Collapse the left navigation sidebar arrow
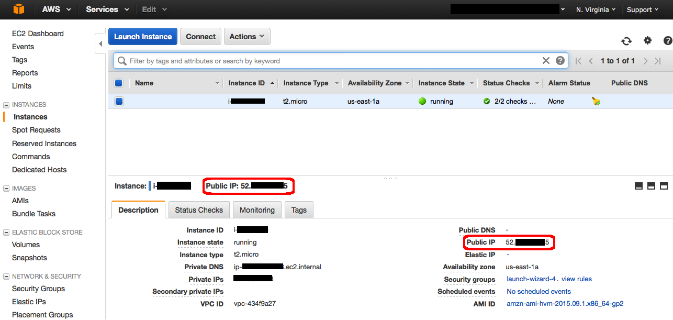Image resolution: width=673 pixels, height=320 pixels. pyautogui.click(x=100, y=44)
